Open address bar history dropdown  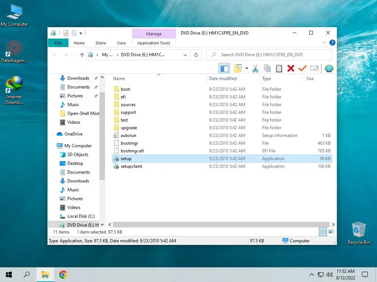click(185, 55)
